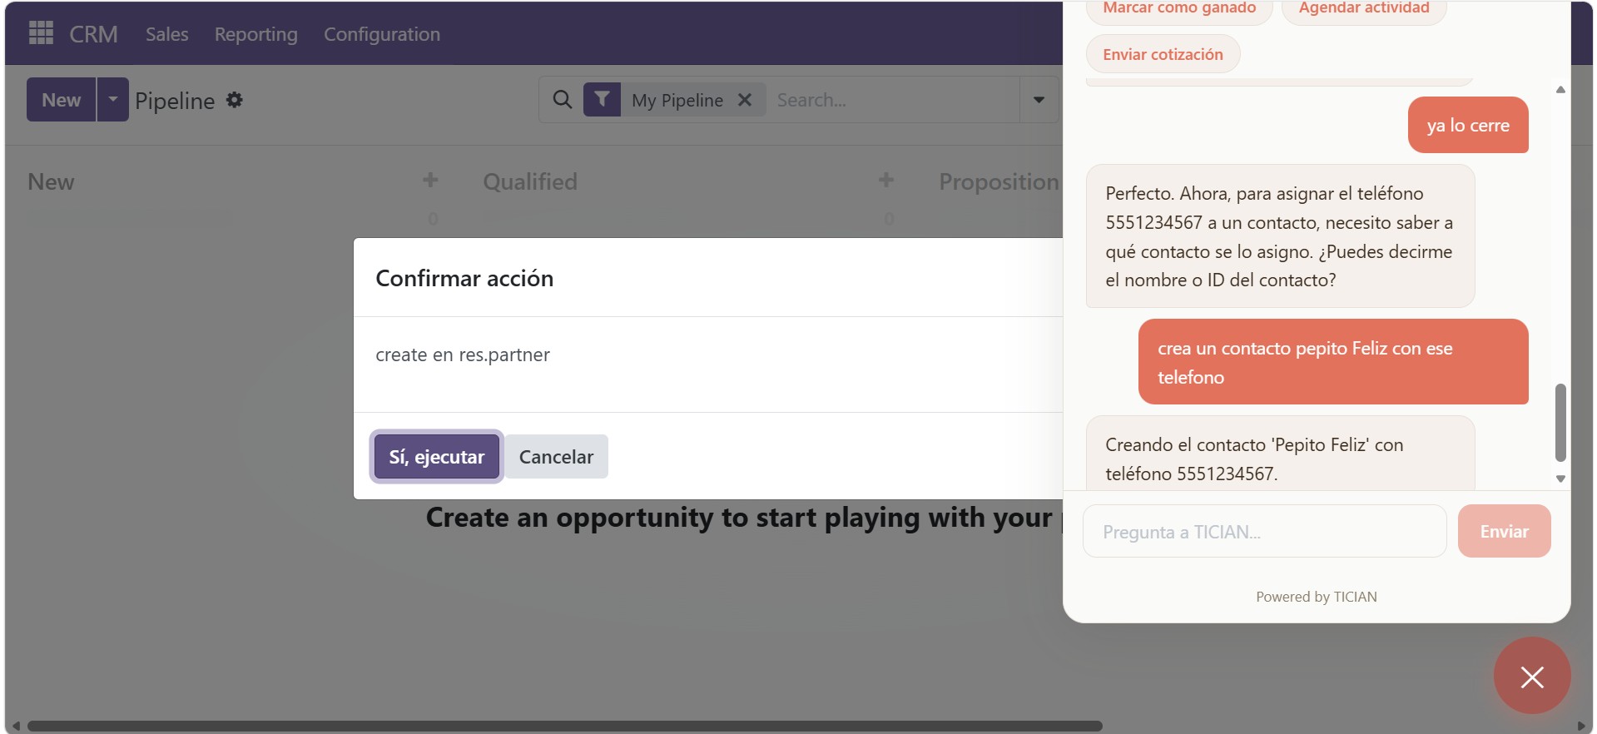Screen dimensions: 1597x734
Task: Open the apps grid menu icon
Action: [41, 33]
